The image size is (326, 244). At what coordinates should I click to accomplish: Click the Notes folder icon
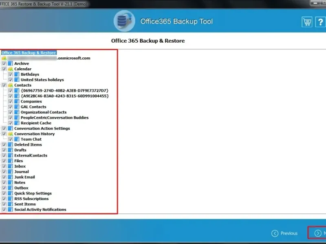click(11, 182)
